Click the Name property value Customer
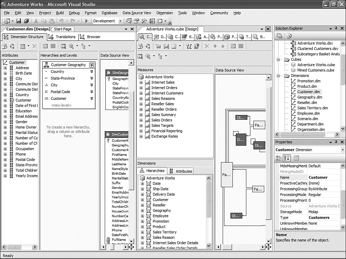 323,177
